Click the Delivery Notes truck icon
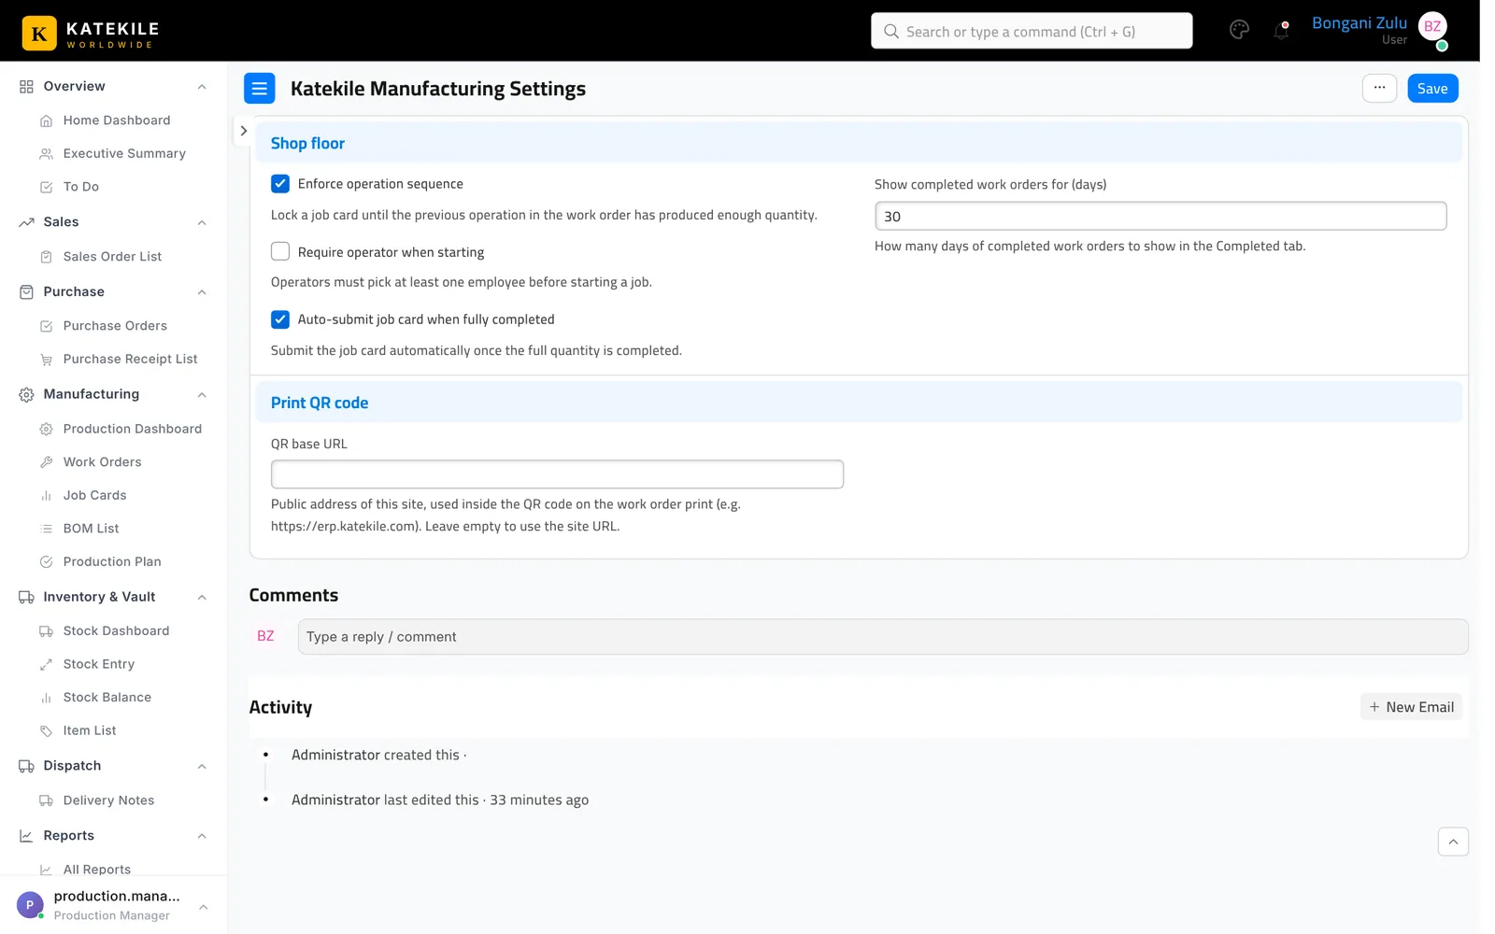1495x934 pixels. coord(46,800)
